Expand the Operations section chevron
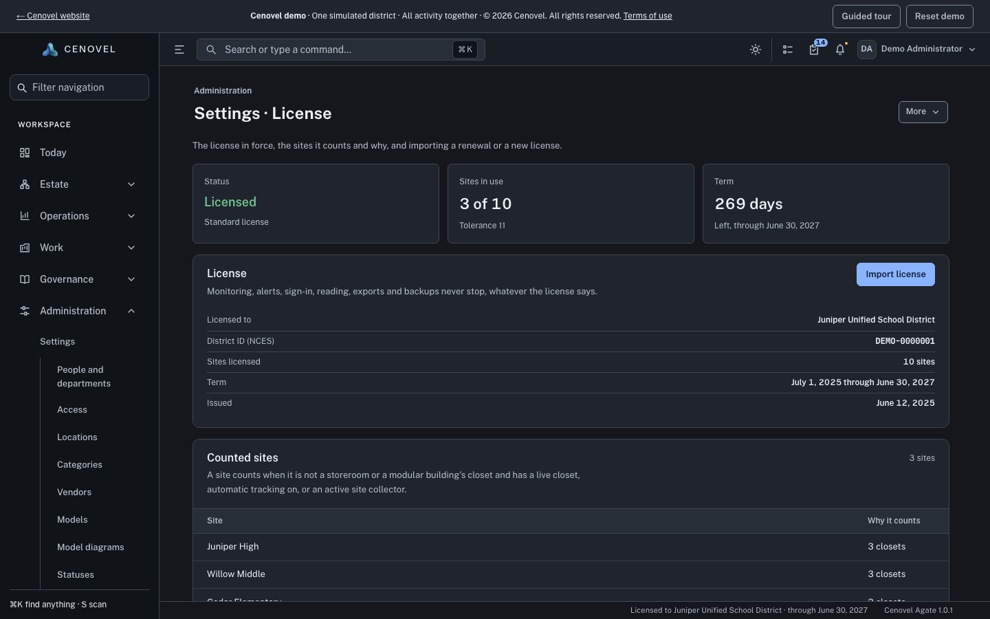Screen dimensions: 990x619 pos(131,216)
